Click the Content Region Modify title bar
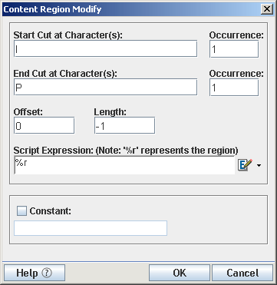This screenshot has height=285, width=277. pos(131,9)
